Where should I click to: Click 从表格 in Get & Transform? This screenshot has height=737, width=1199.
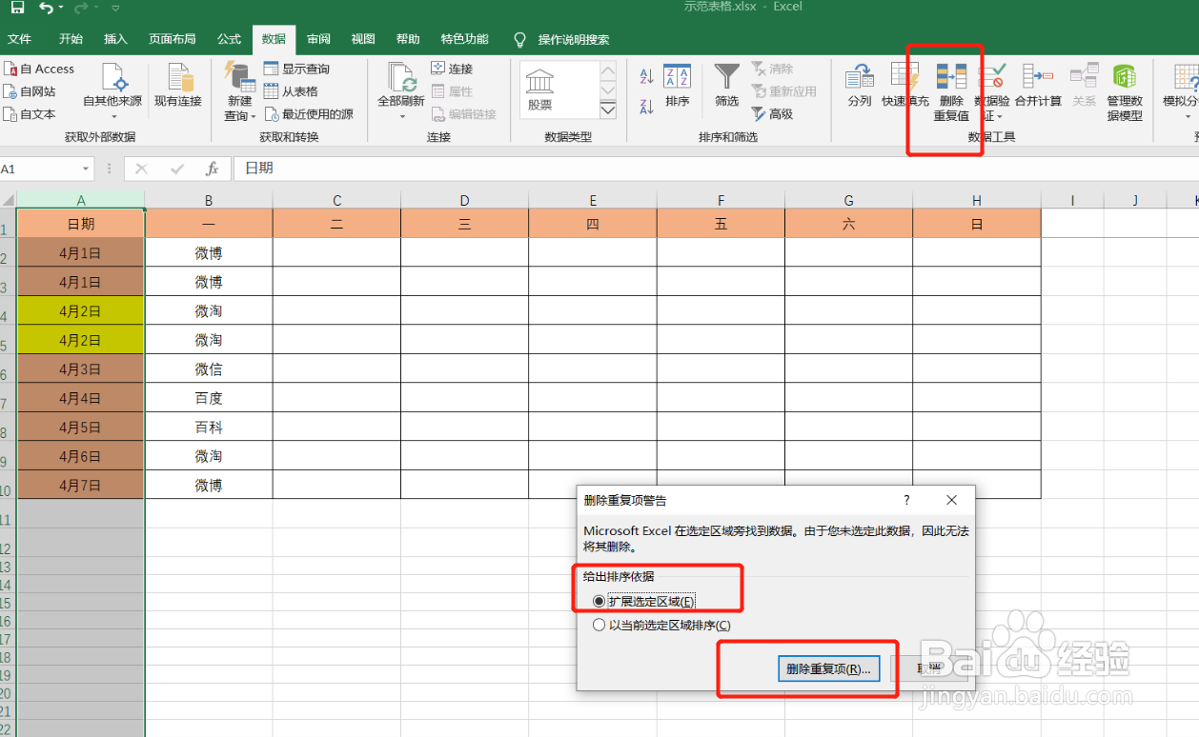pos(293,93)
